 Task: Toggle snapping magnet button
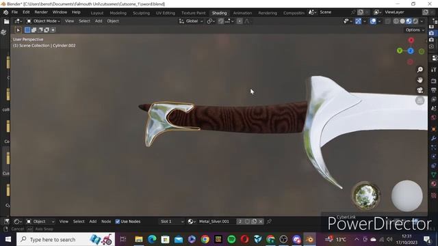pyautogui.click(x=221, y=21)
